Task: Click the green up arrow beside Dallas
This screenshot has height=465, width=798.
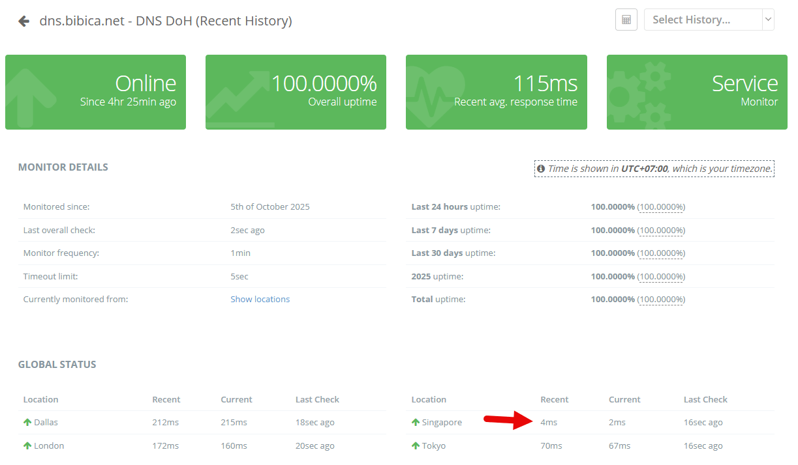Action: pyautogui.click(x=27, y=423)
